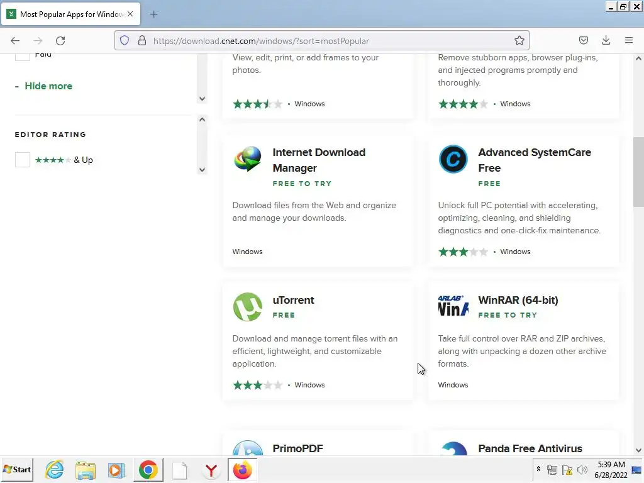This screenshot has width=644, height=483.
Task: Open the Advanced SystemCare Free title link
Action: [535, 160]
